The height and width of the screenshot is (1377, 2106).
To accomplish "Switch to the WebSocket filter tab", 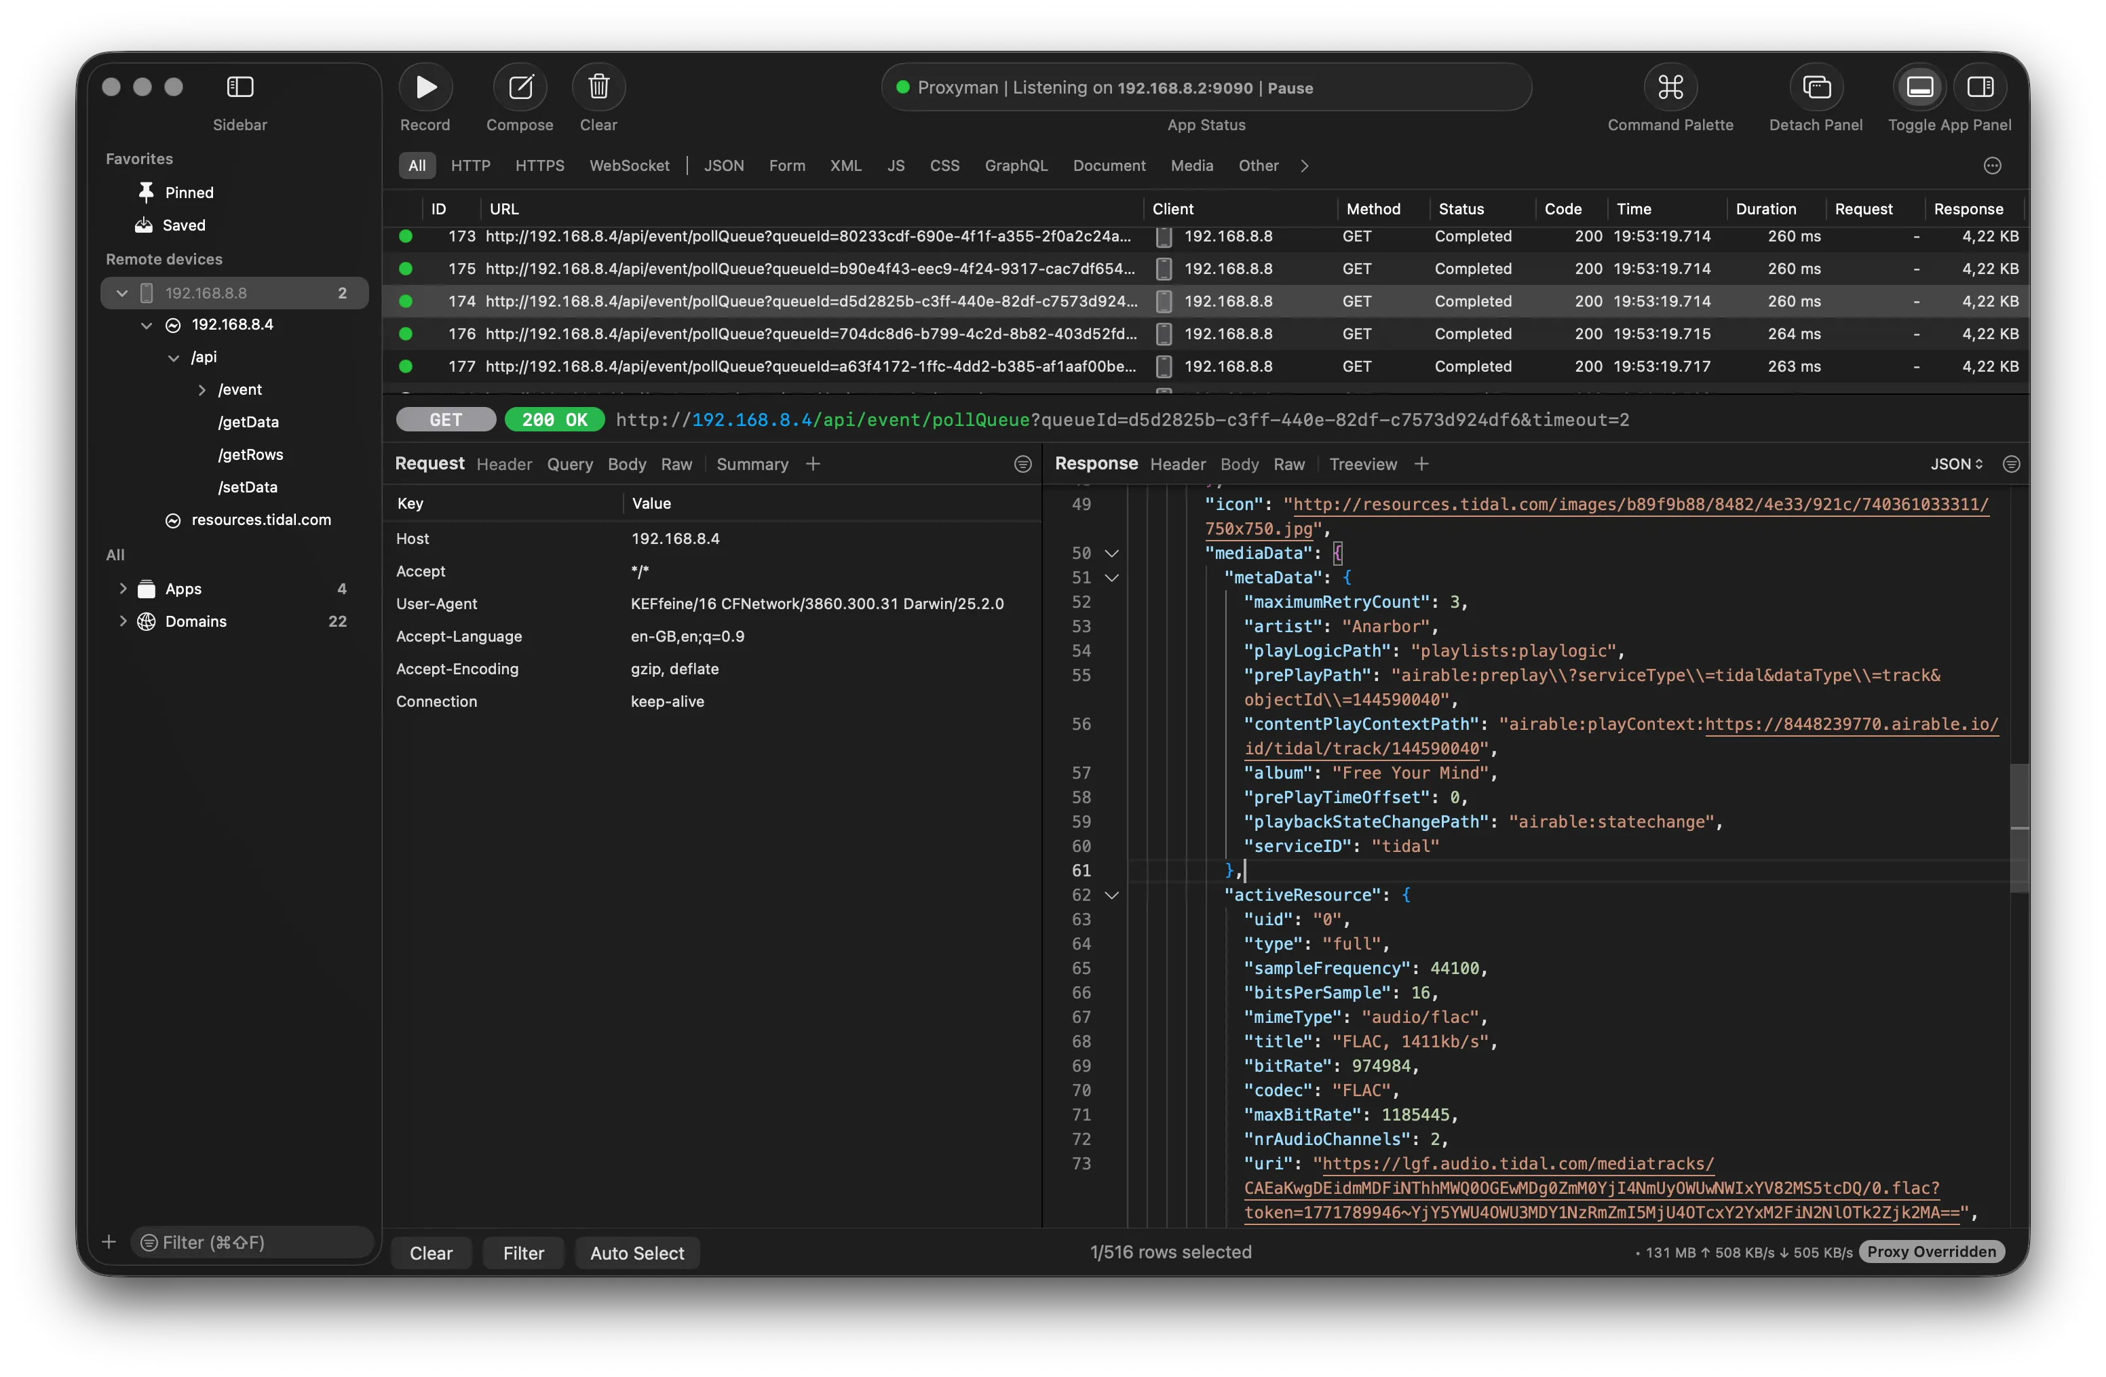I will pyautogui.click(x=629, y=166).
